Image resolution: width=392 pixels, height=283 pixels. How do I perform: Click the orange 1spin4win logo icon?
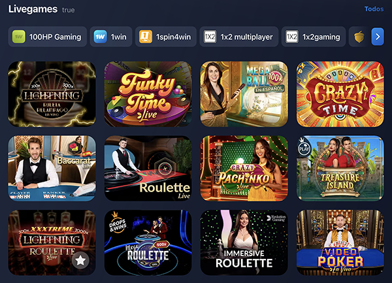[146, 37]
